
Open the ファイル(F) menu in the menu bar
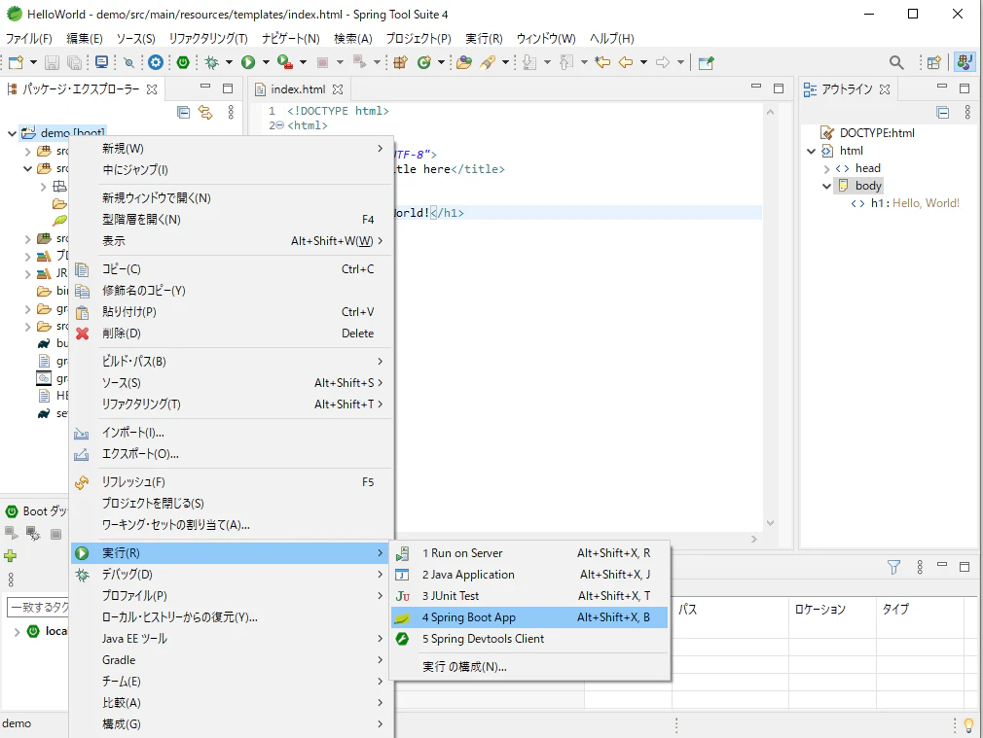29,38
